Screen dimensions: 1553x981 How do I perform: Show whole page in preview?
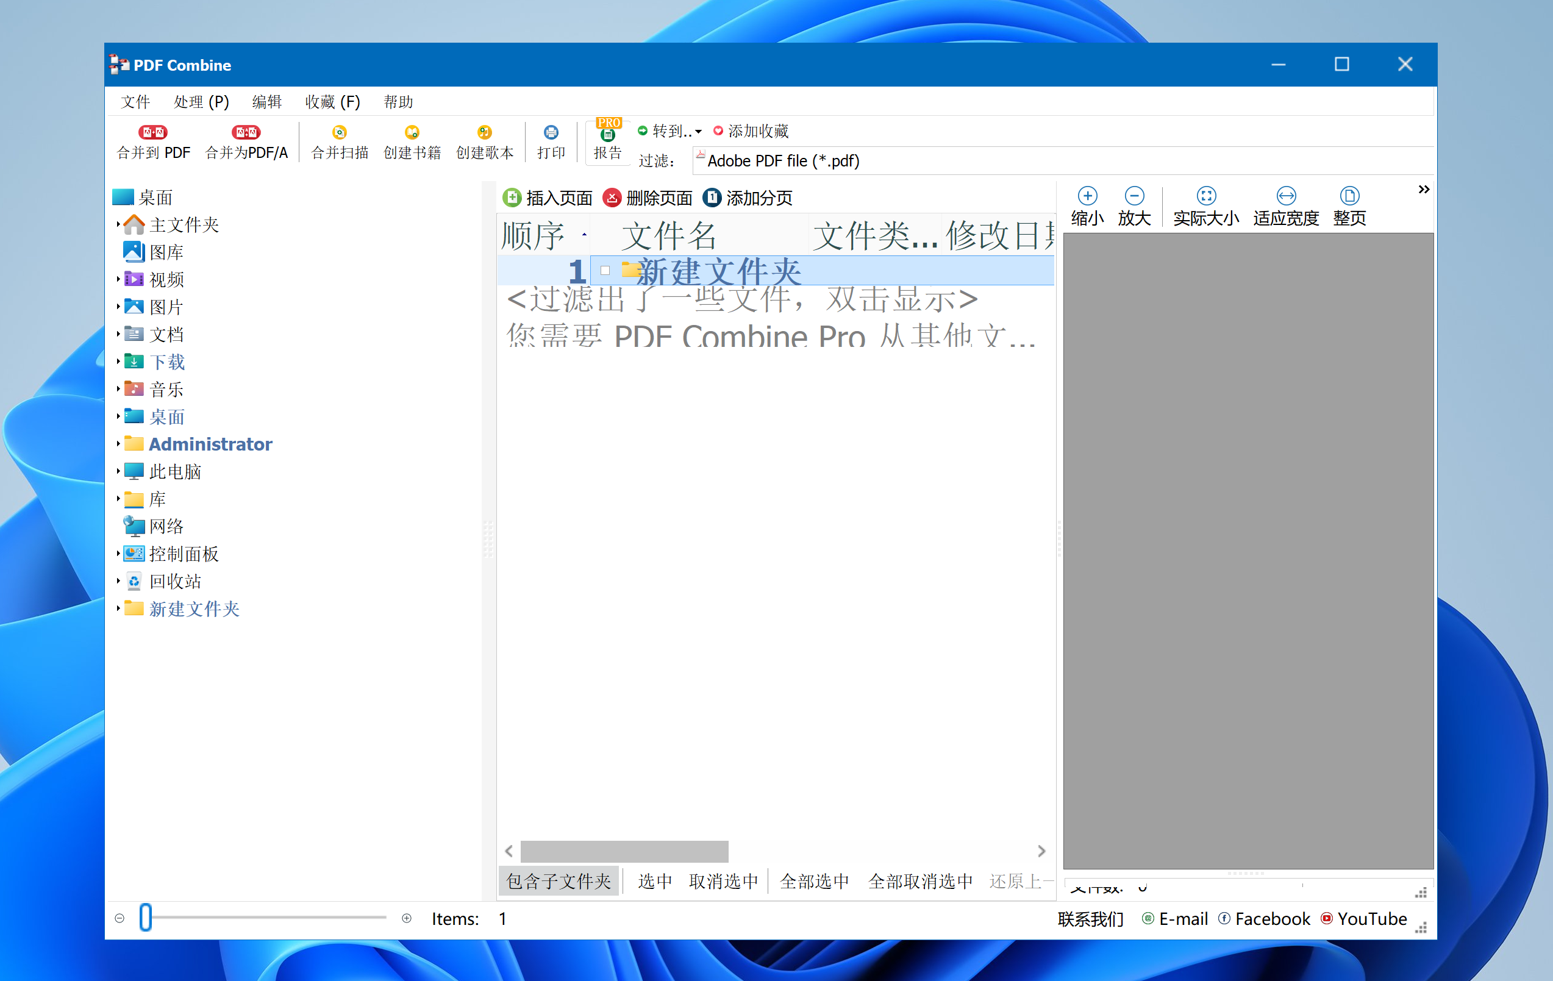point(1349,207)
